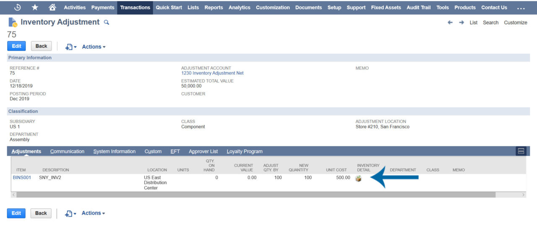Go to previous record arrow

tap(450, 23)
